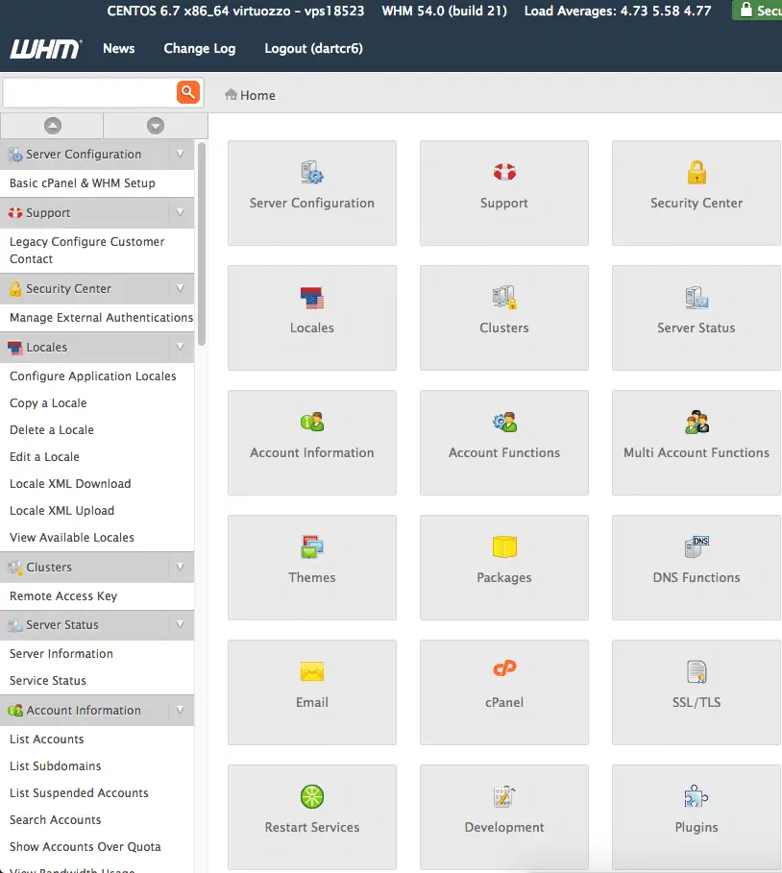Image resolution: width=782 pixels, height=873 pixels.
Task: Select Delete a Locale
Action: tap(52, 430)
